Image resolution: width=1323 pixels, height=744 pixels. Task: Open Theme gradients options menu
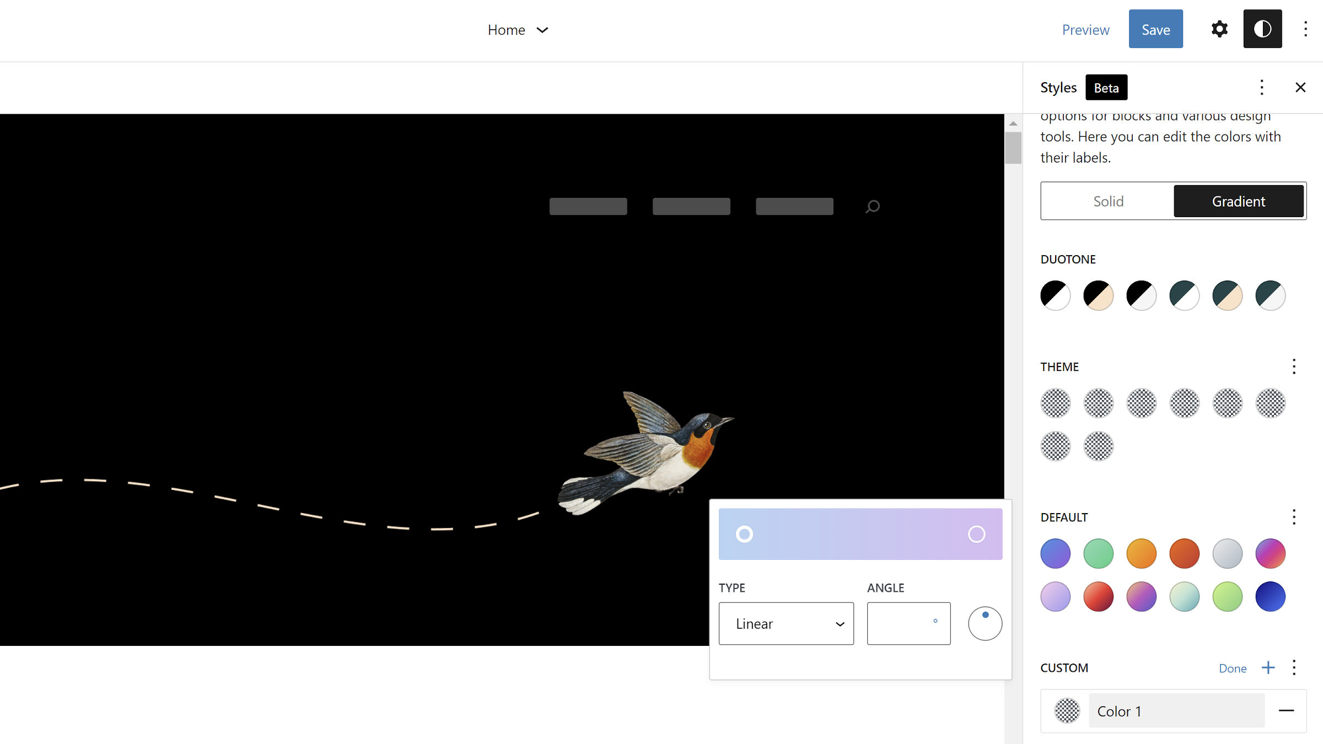(1294, 367)
